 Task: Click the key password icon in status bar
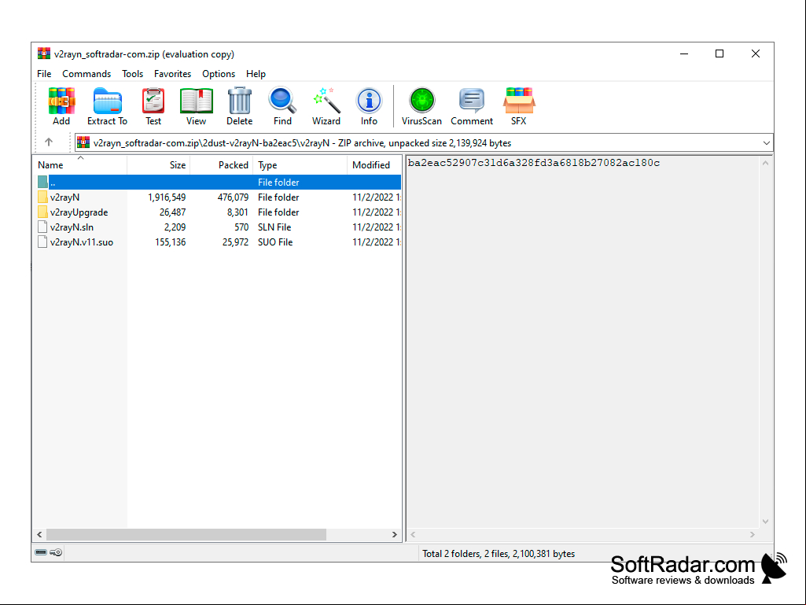click(x=56, y=552)
